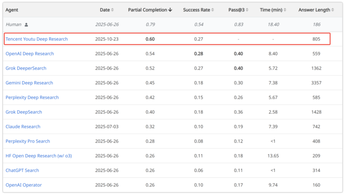Screen dimensions: 345x195
Task: Click the sort arrows next to Time (min)
Action: click(x=285, y=10)
